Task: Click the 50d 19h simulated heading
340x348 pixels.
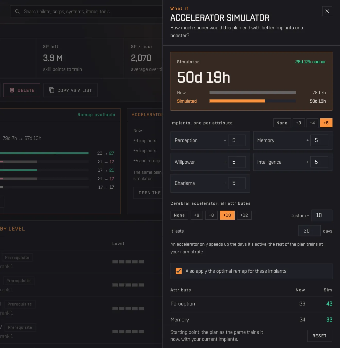Action: (203, 77)
